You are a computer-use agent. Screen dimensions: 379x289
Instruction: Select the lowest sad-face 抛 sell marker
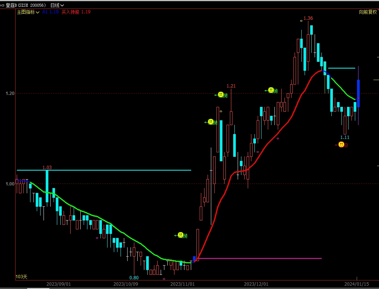(x=180, y=235)
